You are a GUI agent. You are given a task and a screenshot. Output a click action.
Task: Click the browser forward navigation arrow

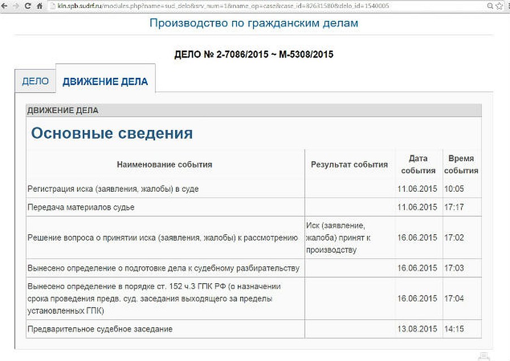coord(16,6)
